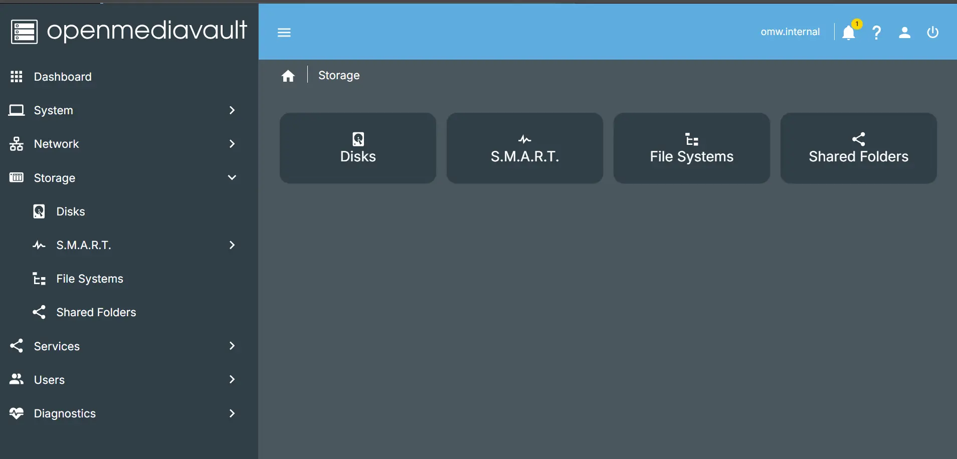Toggle the hamburger navigation menu
The height and width of the screenshot is (459, 957).
284,33
